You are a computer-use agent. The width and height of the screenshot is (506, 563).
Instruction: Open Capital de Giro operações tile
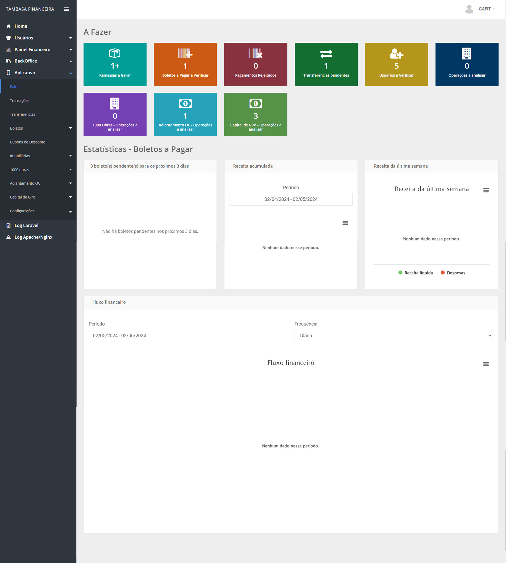[255, 115]
